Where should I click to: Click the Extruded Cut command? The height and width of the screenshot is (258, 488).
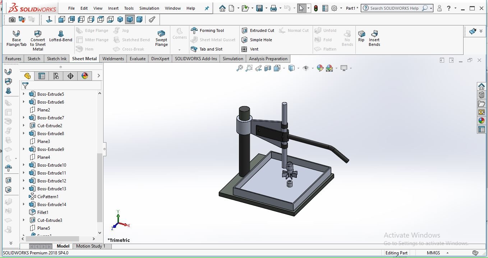point(258,30)
